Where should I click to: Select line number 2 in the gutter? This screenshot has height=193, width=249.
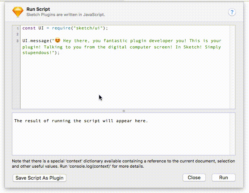pos(17,34)
